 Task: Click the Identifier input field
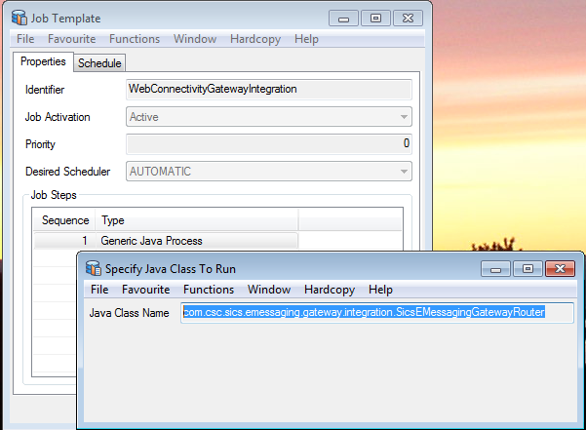pos(269,90)
